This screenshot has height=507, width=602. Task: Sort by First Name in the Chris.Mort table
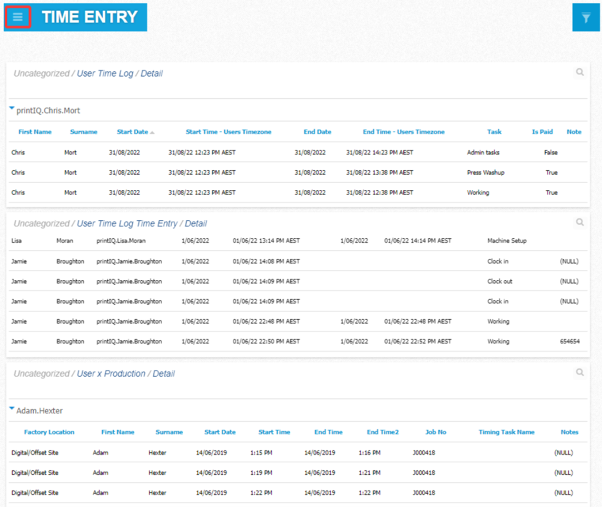click(35, 132)
